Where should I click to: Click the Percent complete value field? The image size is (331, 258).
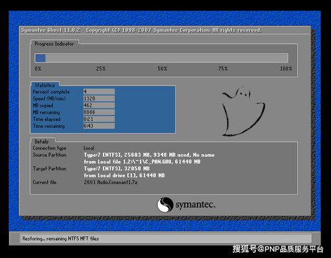point(99,92)
